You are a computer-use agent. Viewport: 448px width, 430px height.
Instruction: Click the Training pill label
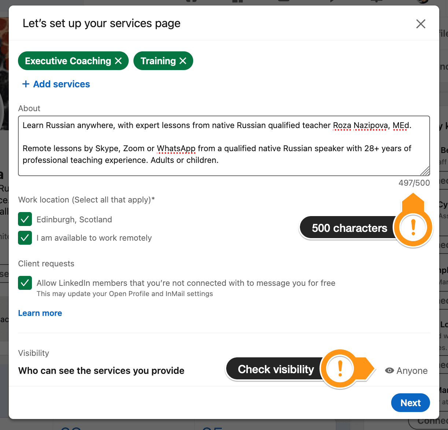pos(158,61)
